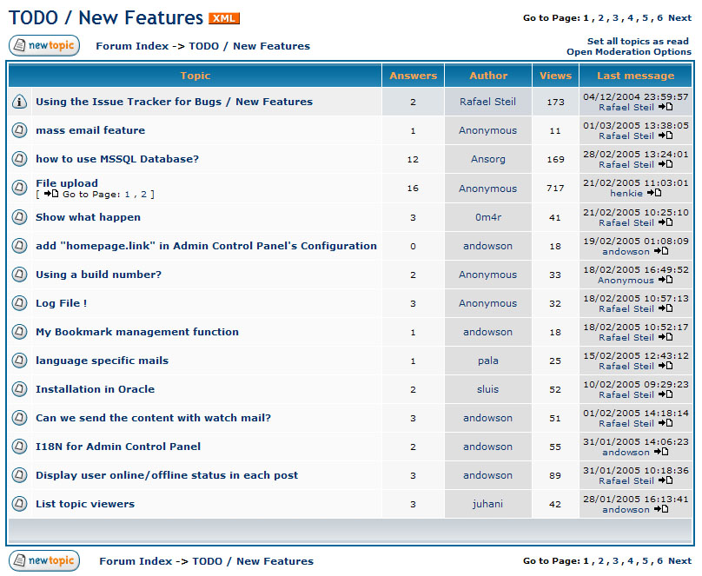Click the folder icon next to File upload
The image size is (702, 576).
[19, 188]
